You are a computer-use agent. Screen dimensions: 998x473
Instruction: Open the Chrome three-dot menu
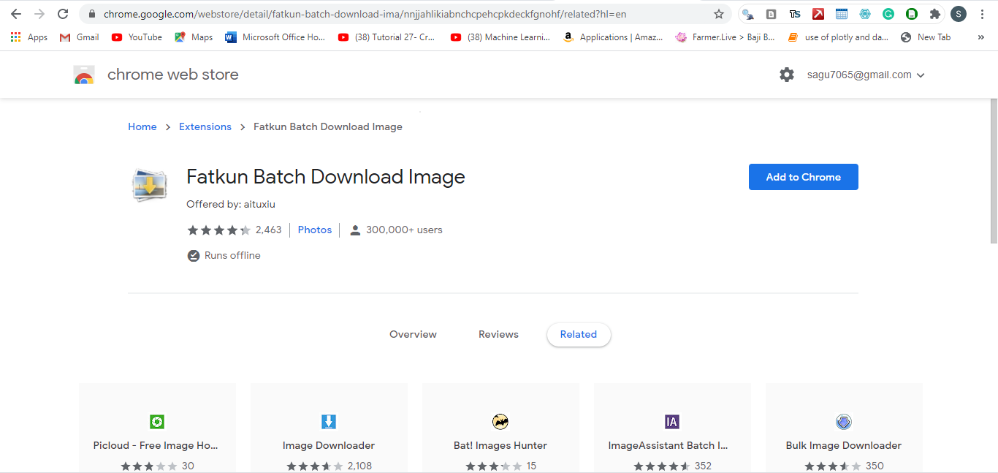(983, 14)
